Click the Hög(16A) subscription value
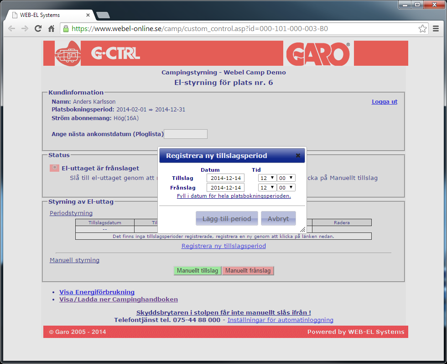Image resolution: width=447 pixels, height=364 pixels. pos(126,118)
